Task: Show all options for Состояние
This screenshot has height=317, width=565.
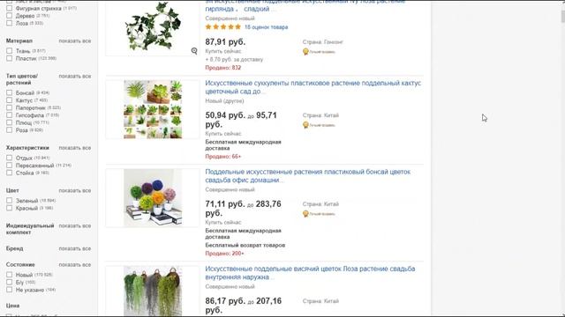Action: 75,264
